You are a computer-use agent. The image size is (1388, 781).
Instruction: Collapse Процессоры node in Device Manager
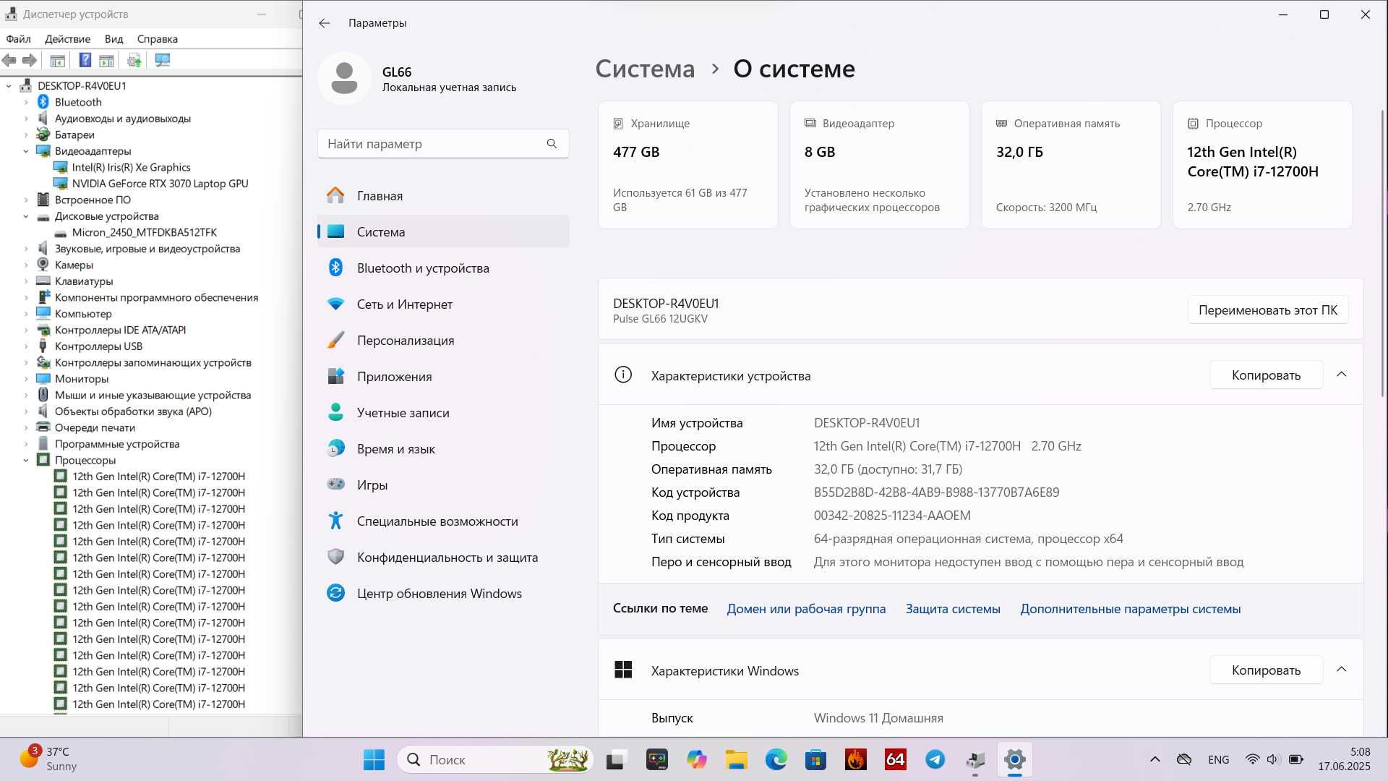[x=26, y=460]
